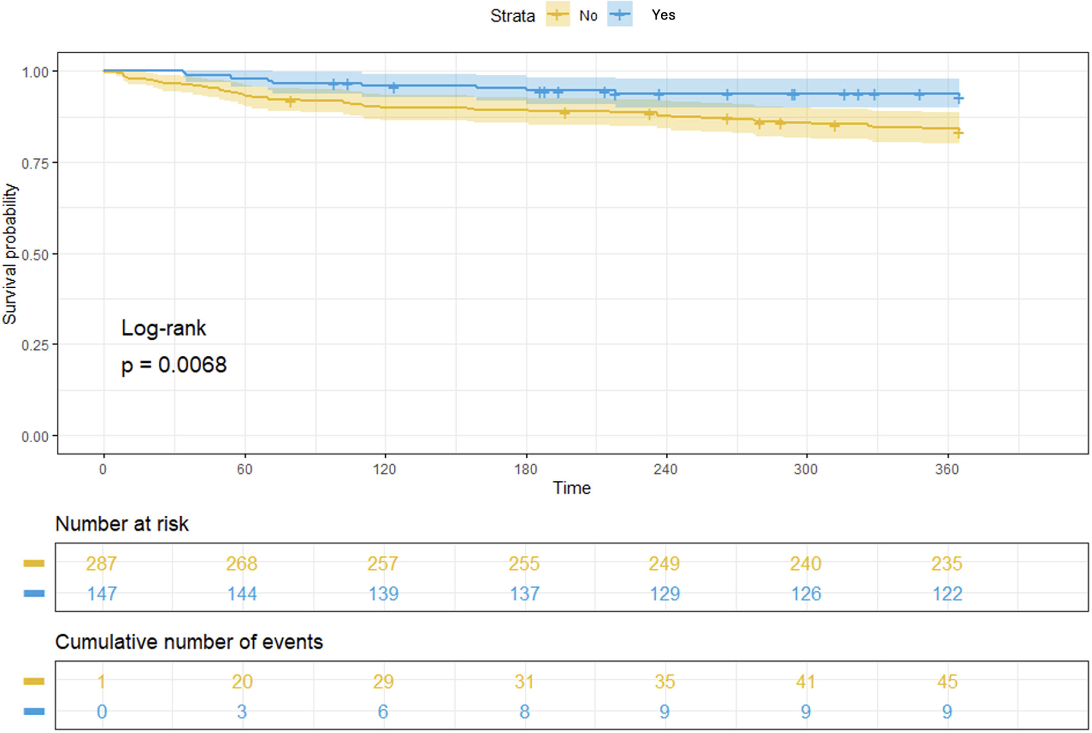Click the blue 'Yes' legend swatch

point(620,14)
